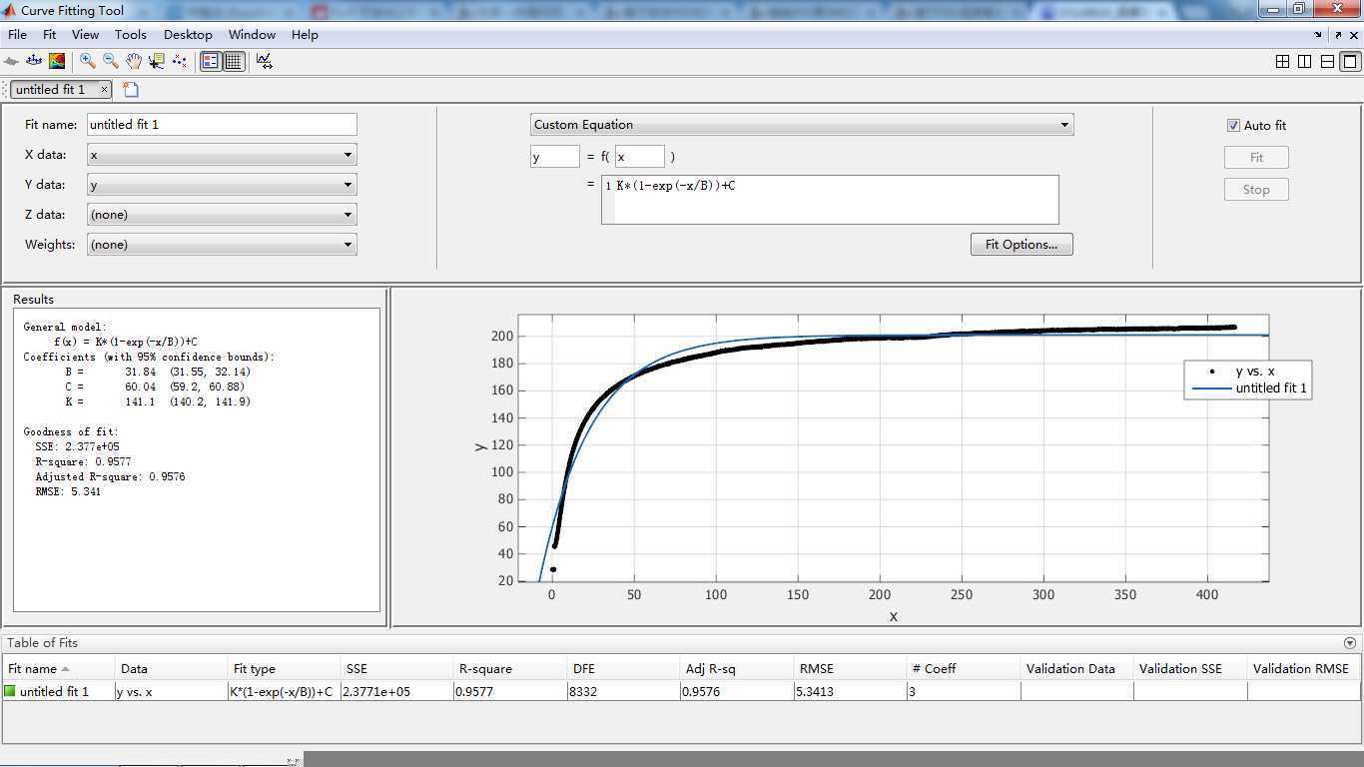Viewport: 1364px width, 767px height.
Task: Switch to top/bottom tile layout
Action: 1327,61
